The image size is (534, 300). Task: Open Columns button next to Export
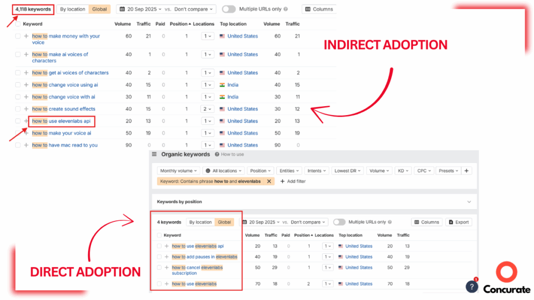point(427,222)
